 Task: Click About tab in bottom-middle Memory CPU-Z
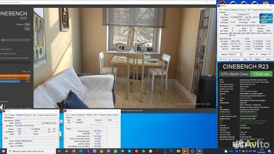click(116, 115)
